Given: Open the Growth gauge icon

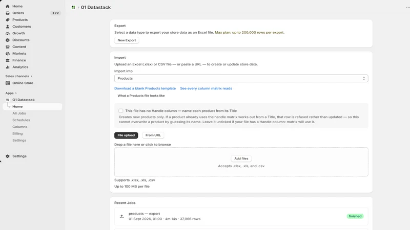Looking at the screenshot, I should coord(8,33).
